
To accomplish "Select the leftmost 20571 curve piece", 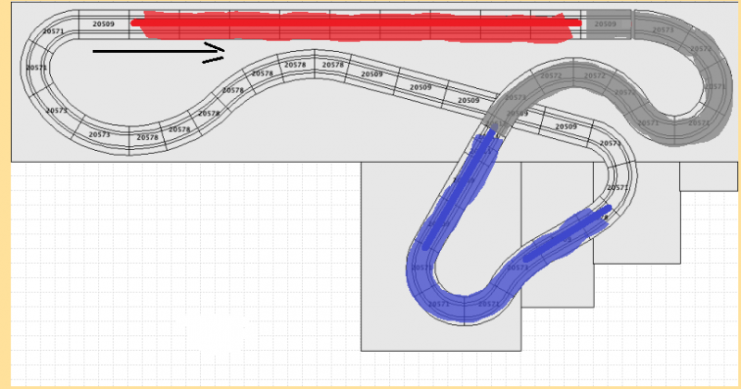I will (35, 69).
